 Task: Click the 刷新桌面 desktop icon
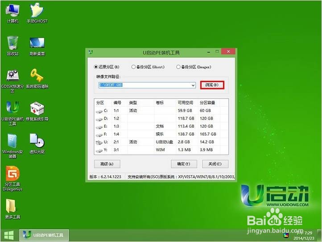(x=37, y=46)
